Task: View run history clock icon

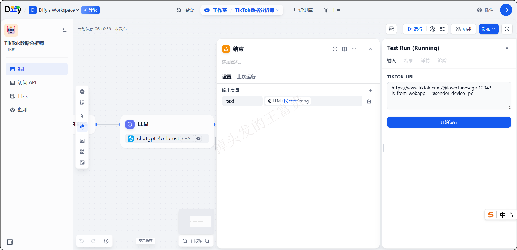Action: pyautogui.click(x=432, y=29)
